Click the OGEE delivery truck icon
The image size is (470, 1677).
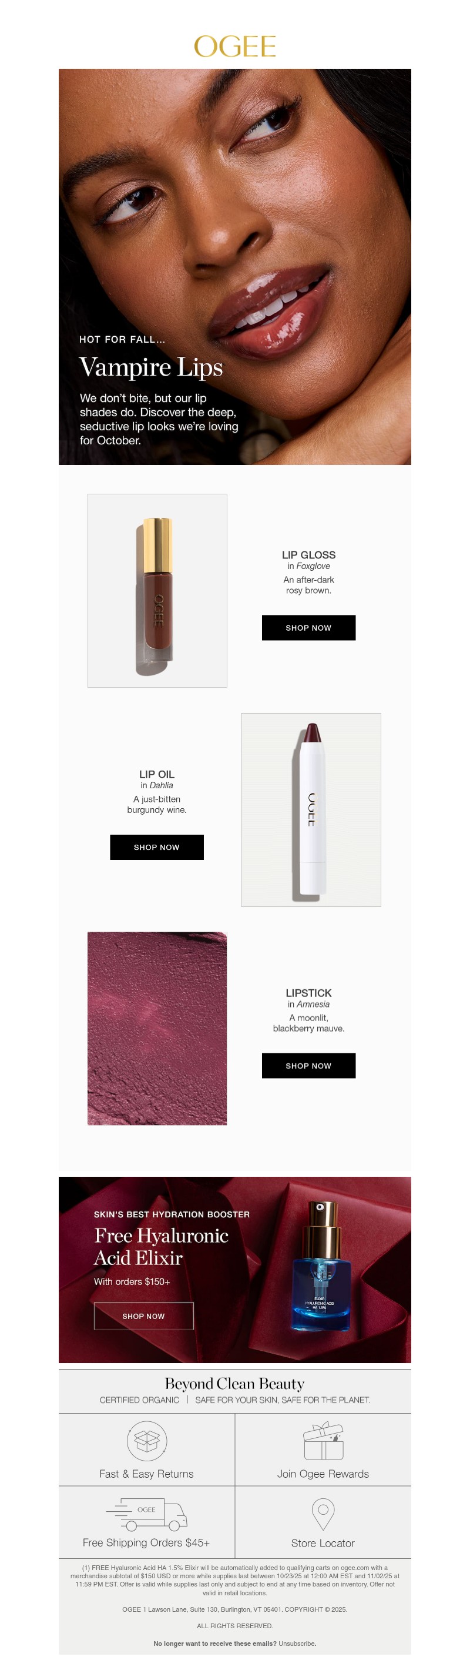(x=146, y=1514)
